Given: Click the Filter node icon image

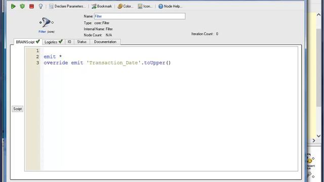Looking at the screenshot, I should click(x=46, y=22).
